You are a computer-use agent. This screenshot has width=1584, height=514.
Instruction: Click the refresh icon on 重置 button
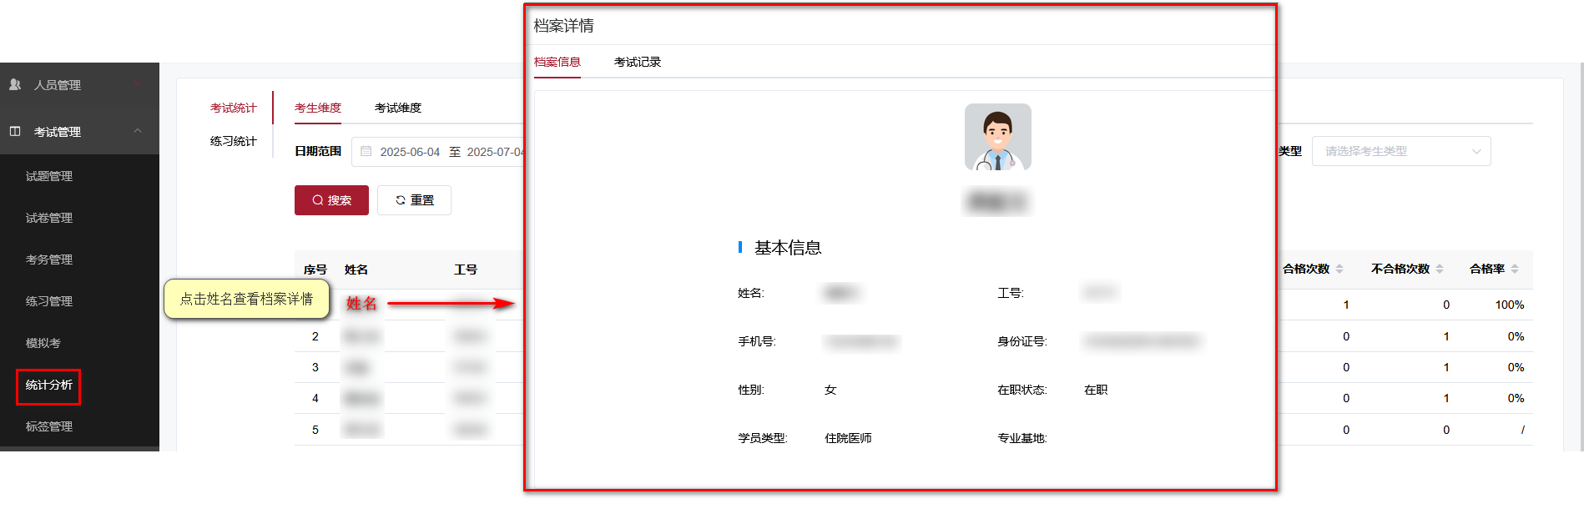coord(401,200)
